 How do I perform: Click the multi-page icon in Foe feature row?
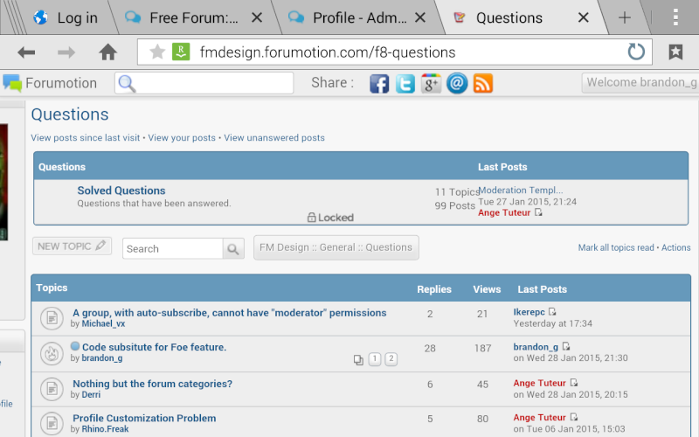coord(358,359)
